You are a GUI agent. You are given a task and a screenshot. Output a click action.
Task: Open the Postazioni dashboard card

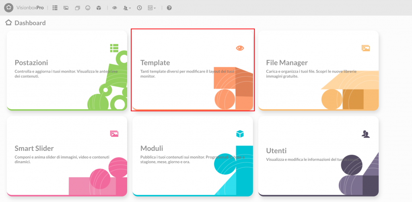pyautogui.click(x=67, y=70)
